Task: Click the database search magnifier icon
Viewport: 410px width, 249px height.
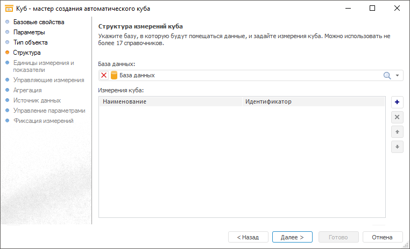Action: click(x=386, y=76)
